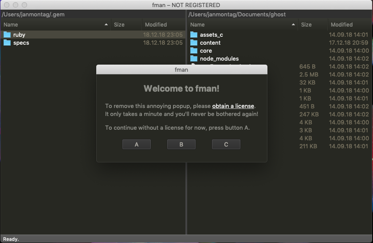
Task: Click the assets_c folder icon
Action: [x=194, y=35]
